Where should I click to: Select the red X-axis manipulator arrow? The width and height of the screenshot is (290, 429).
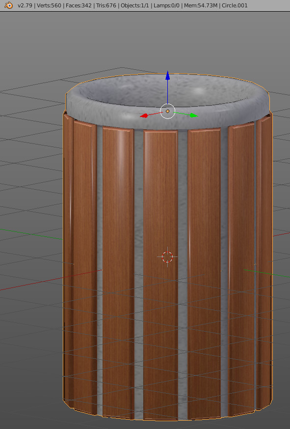click(144, 116)
